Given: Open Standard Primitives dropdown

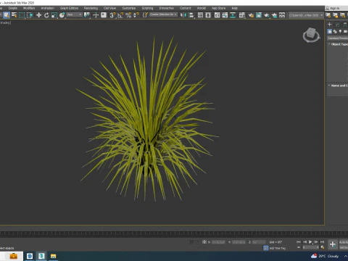Looking at the screenshot, I should [x=338, y=38].
